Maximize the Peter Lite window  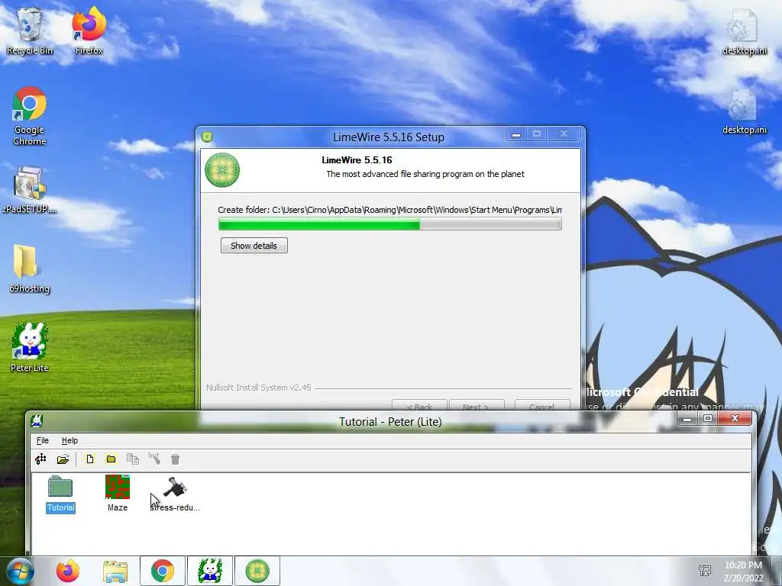pos(708,419)
